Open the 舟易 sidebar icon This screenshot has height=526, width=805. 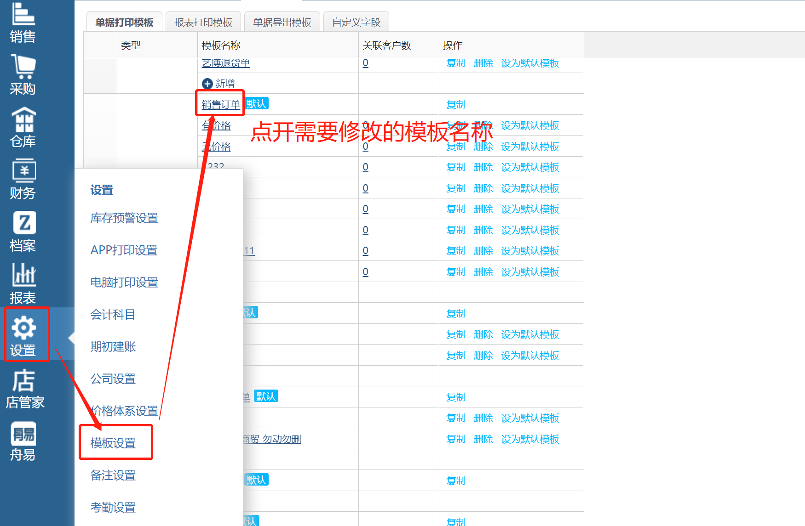coord(23,441)
